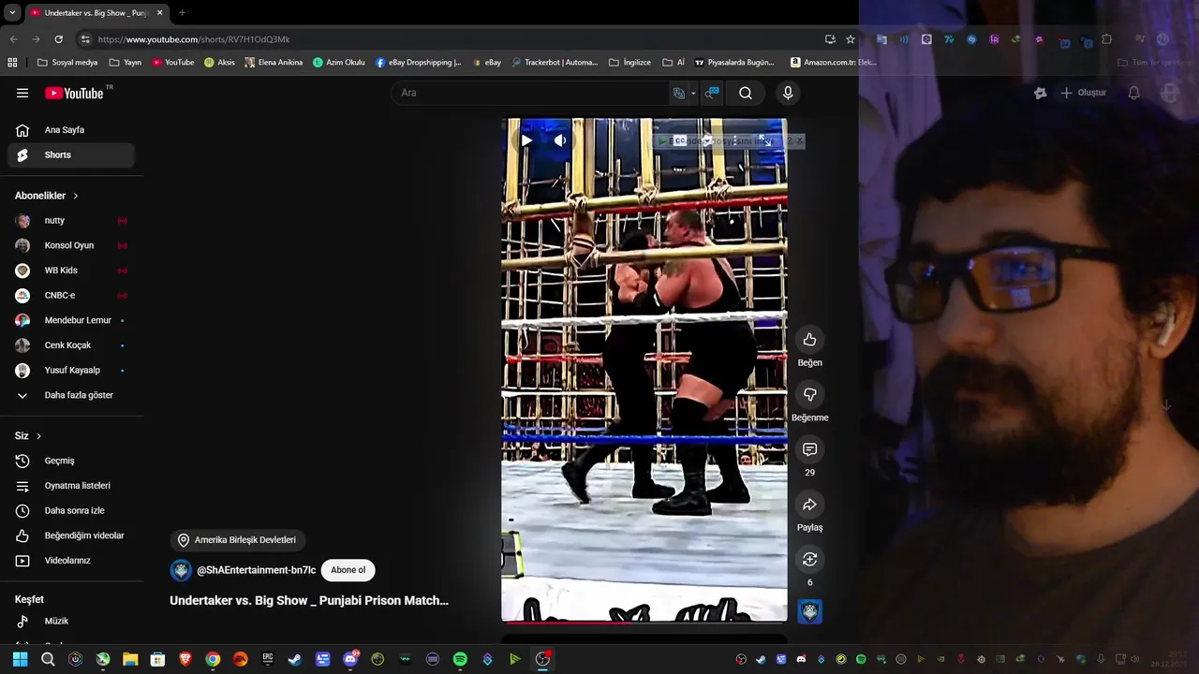Bookmark this page with the star
Viewport: 1199px width, 674px height.
(851, 39)
